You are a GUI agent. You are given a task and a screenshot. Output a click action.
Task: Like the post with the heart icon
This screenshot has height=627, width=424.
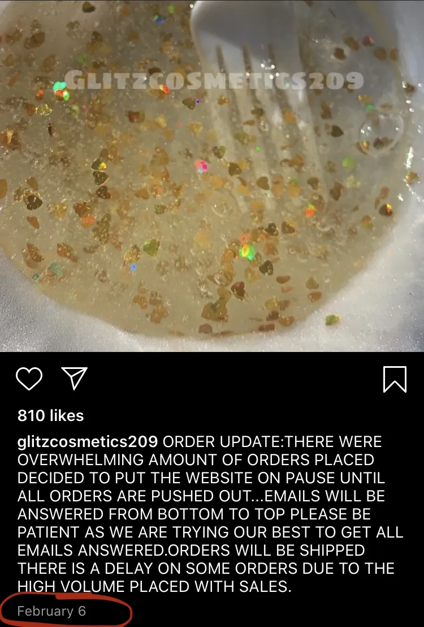point(29,378)
